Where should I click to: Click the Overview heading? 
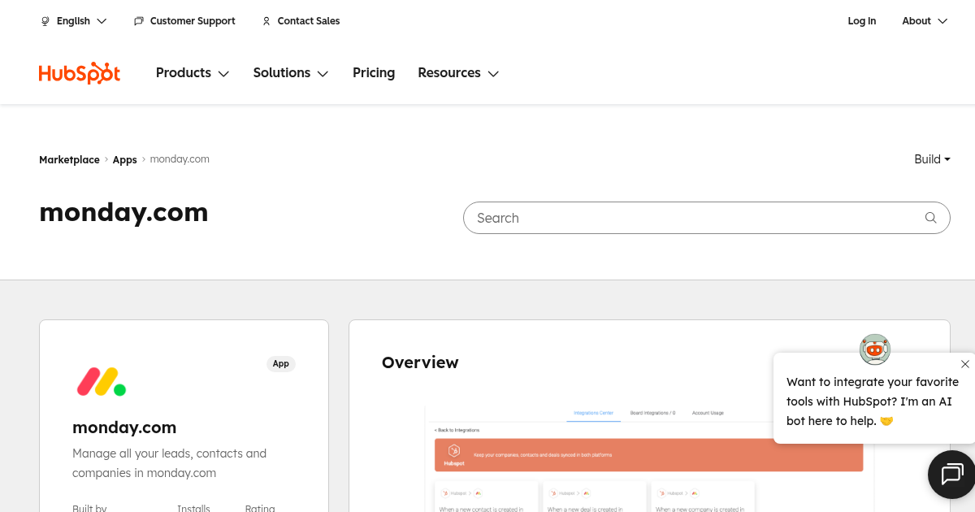point(420,362)
